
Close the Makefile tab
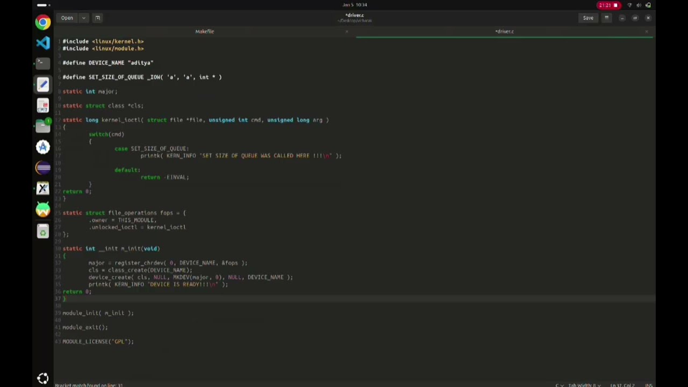347,31
